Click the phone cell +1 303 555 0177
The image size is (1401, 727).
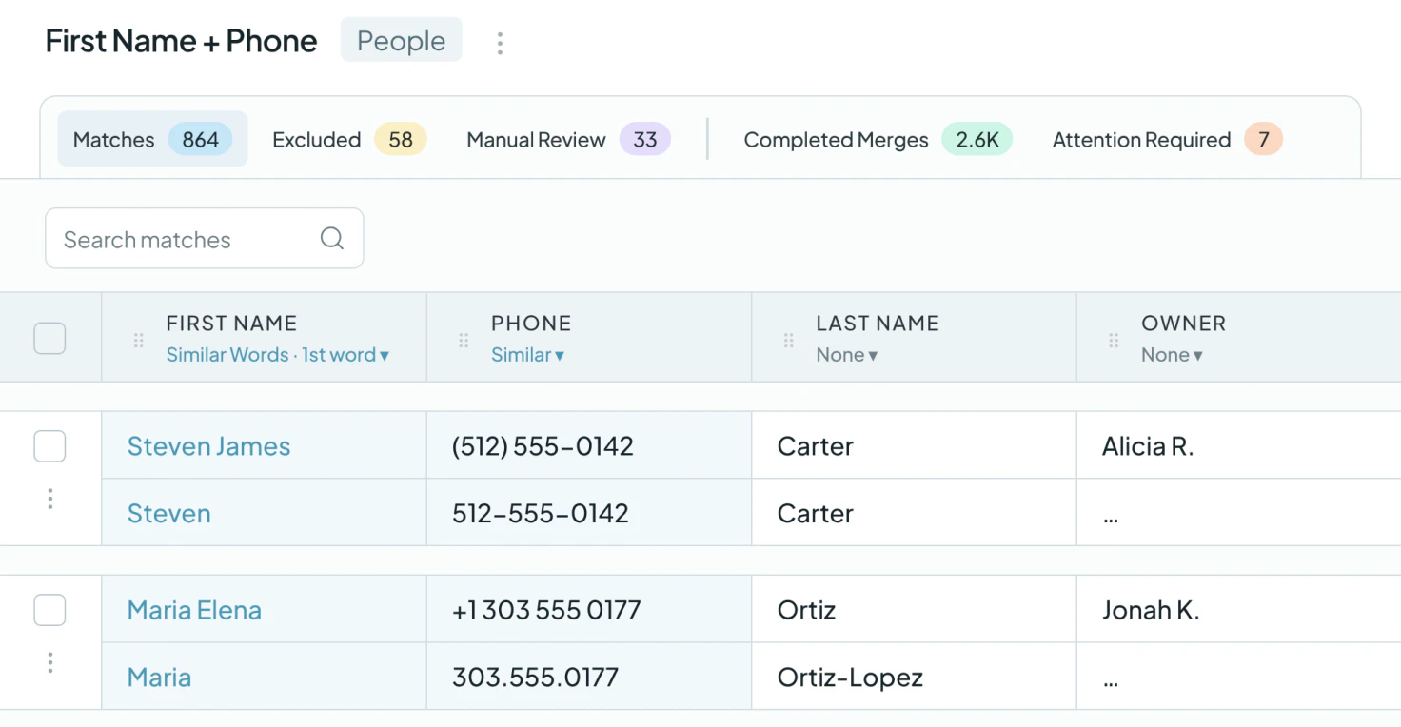point(589,609)
